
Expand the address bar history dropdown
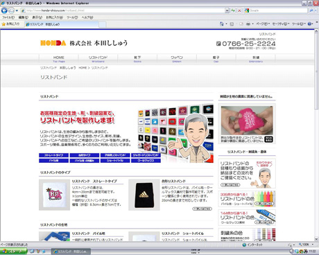click(x=227, y=10)
